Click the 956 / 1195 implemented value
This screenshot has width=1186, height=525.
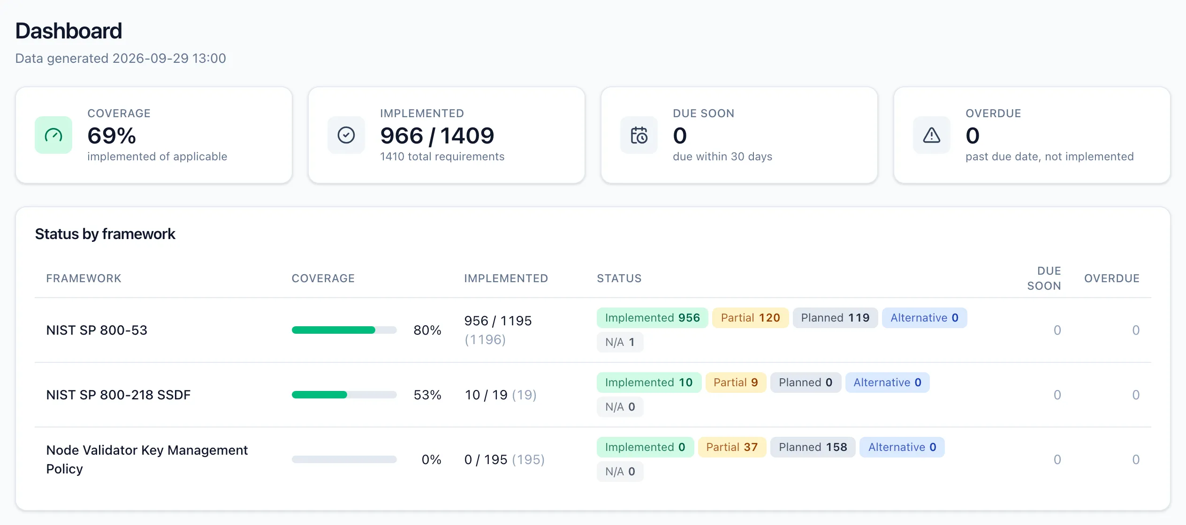[498, 321]
